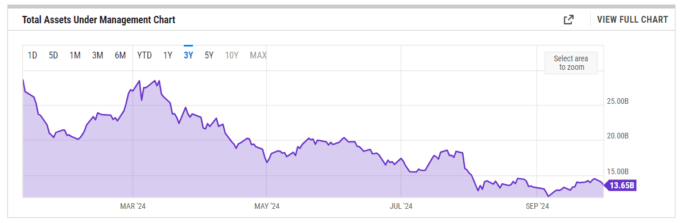Click the Total Assets Under Management Chart title
Screen dimensions: 680x223
coord(98,20)
